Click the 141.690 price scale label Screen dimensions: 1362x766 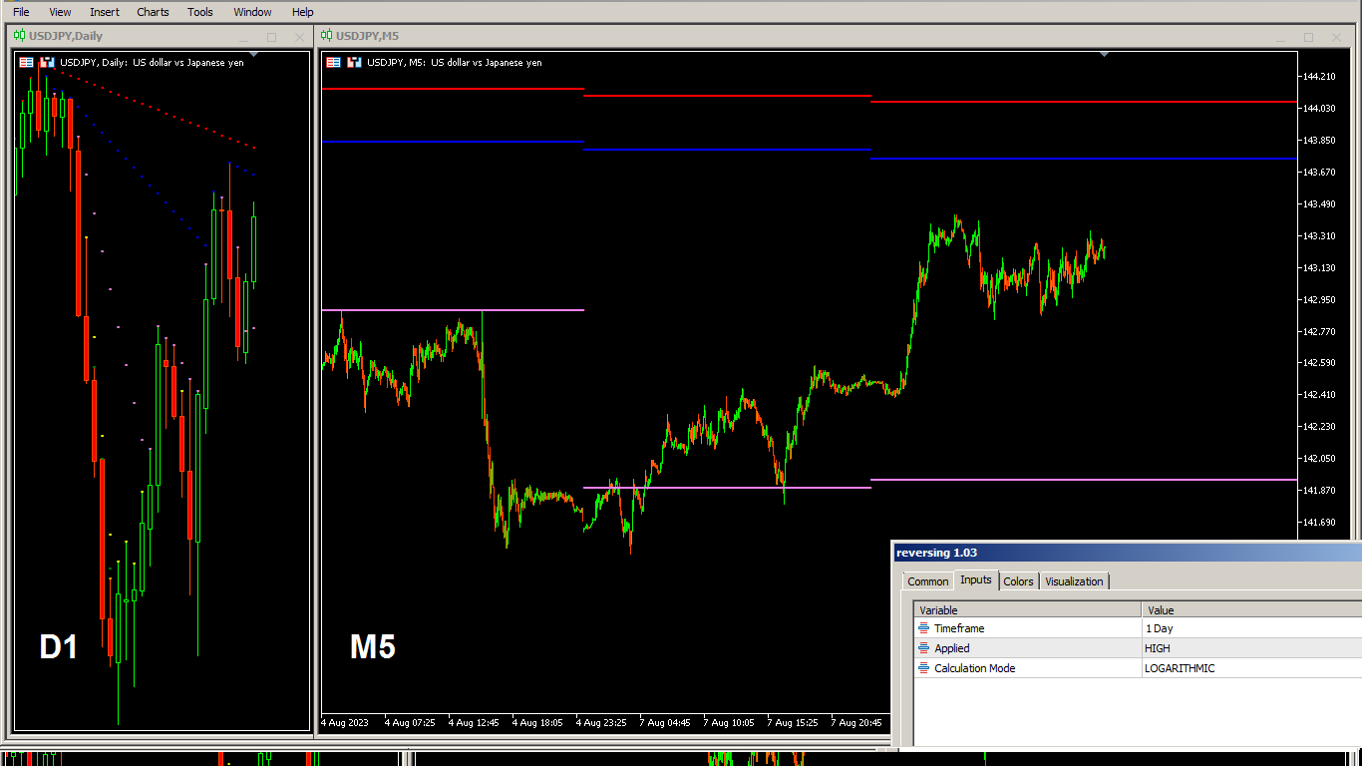[x=1319, y=523]
